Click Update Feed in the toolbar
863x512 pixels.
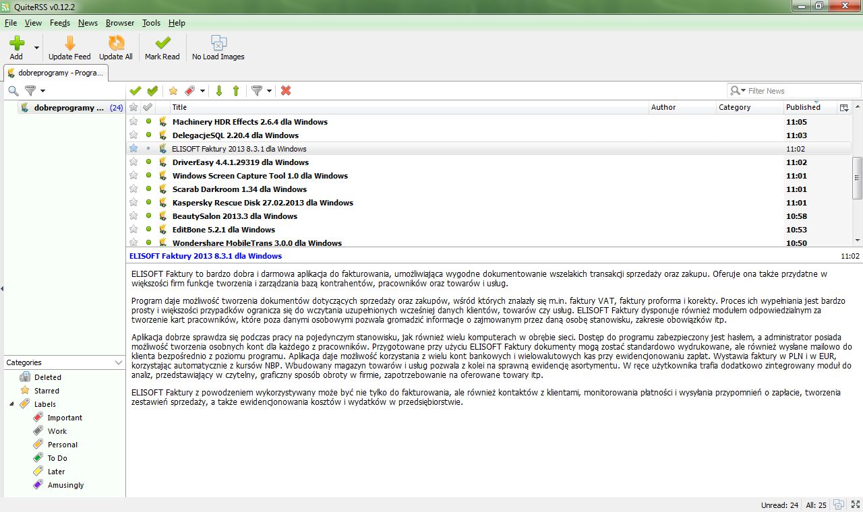(69, 48)
